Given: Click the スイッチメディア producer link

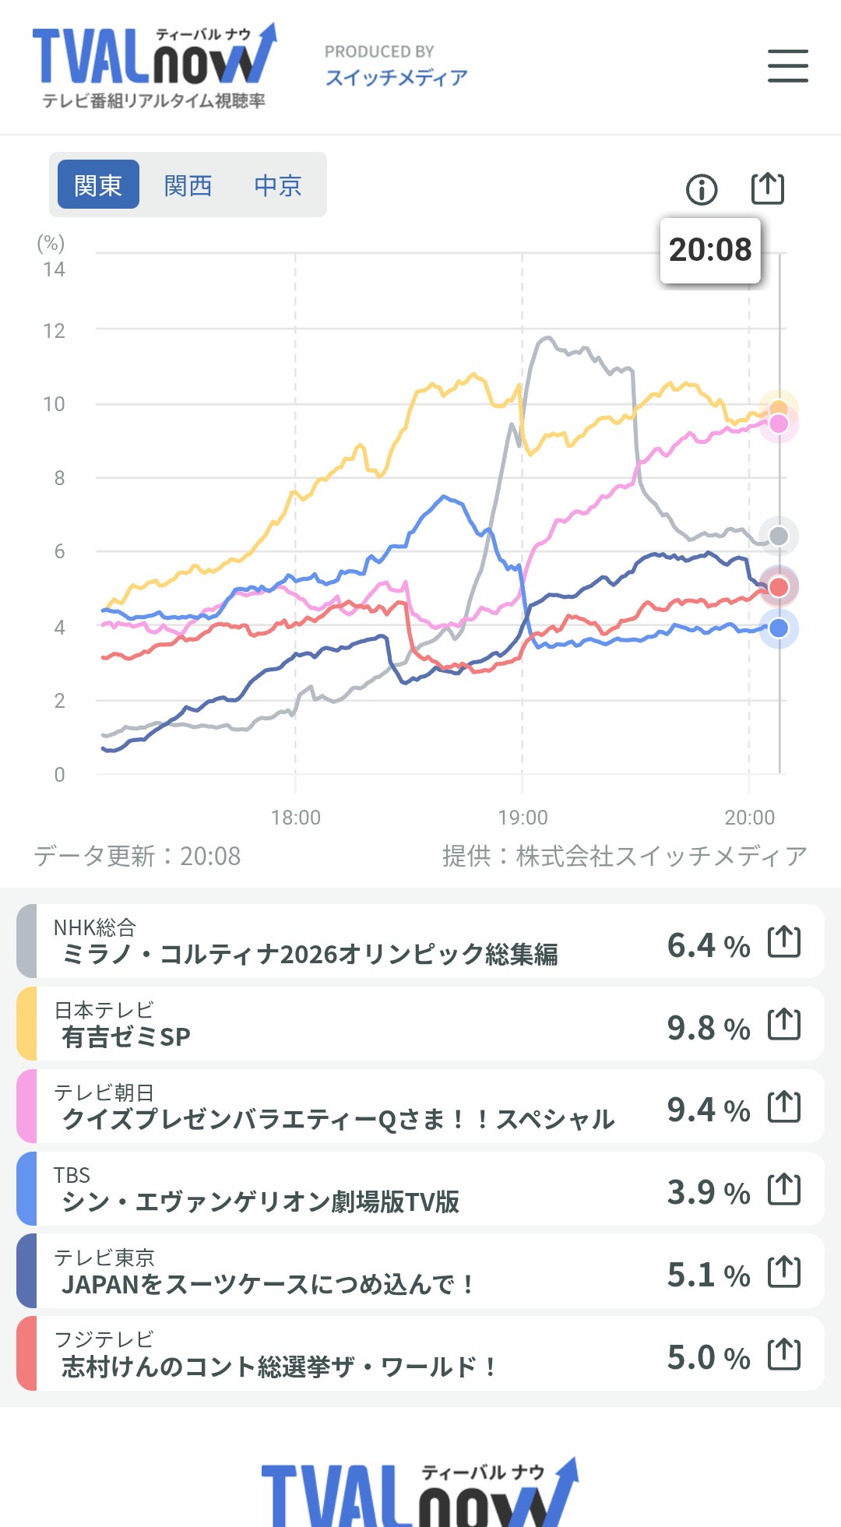Looking at the screenshot, I should (396, 77).
